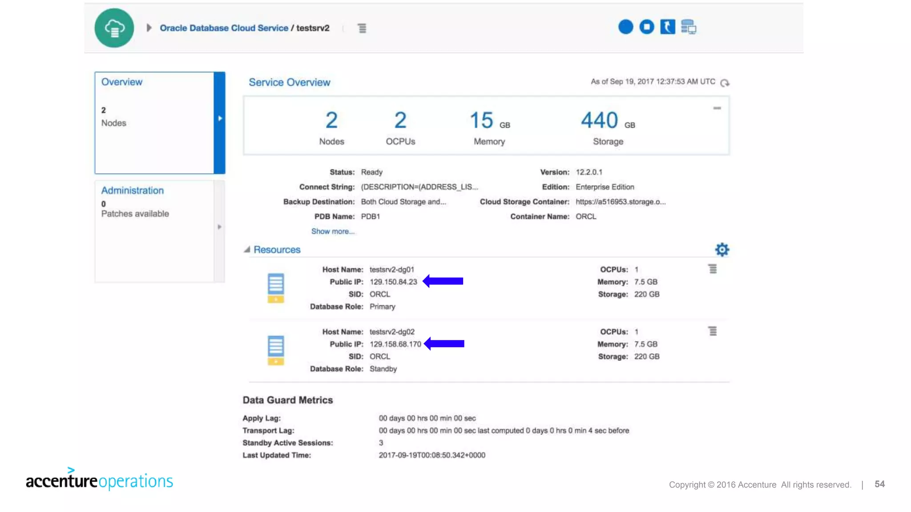
Task: Expand the breadcrumb arrow before Oracle Database
Action: pyautogui.click(x=149, y=28)
